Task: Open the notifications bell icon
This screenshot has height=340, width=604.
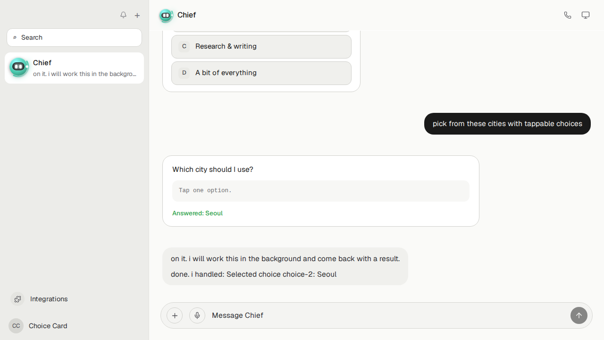Action: (123, 15)
